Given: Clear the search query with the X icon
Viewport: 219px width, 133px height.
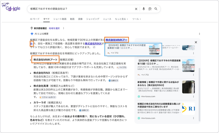Looking at the screenshot, I should pos(136,9).
